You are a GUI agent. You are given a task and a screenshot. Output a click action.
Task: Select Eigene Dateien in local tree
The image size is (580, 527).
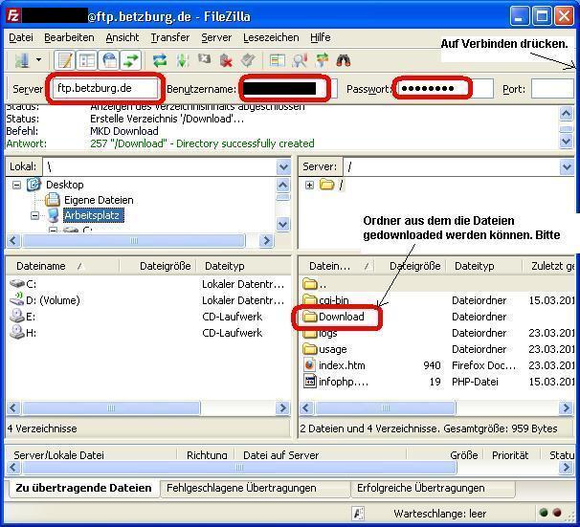coord(99,200)
